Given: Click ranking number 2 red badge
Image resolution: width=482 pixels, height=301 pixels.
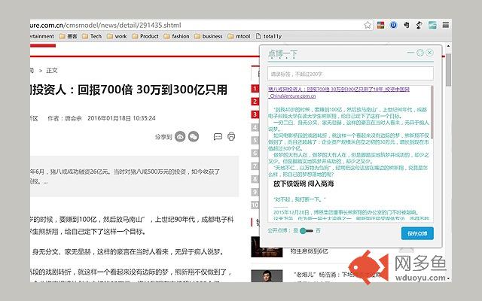Looking at the screenshot, I should tap(255, 102).
